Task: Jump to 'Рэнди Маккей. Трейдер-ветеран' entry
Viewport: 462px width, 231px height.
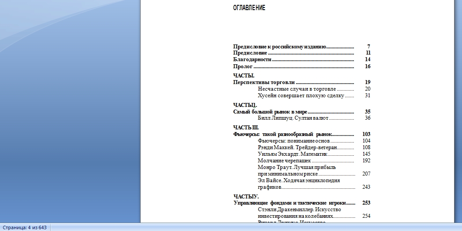Action: click(x=297, y=147)
